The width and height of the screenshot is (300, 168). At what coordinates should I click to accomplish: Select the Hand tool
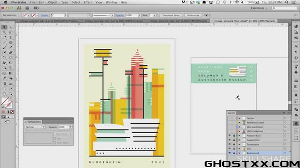pos(4,94)
